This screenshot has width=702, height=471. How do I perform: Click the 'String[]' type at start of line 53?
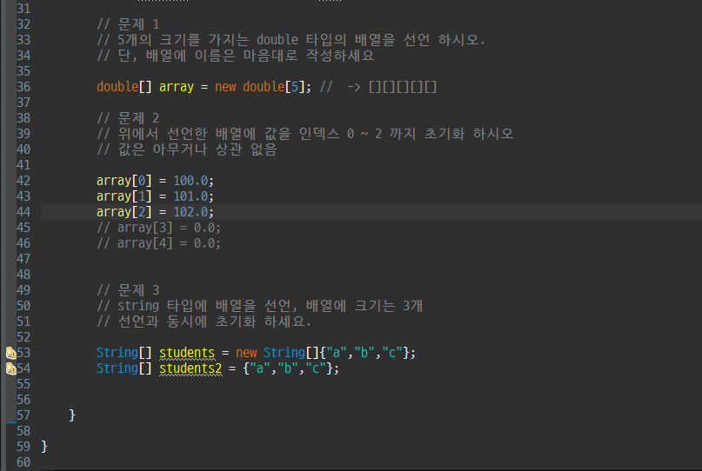(x=124, y=353)
